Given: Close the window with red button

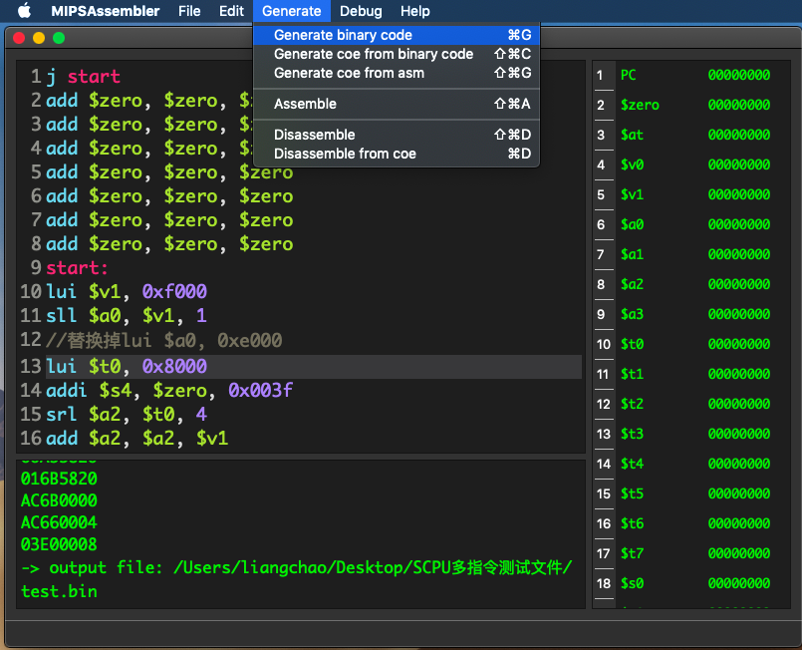Looking at the screenshot, I should coord(19,38).
